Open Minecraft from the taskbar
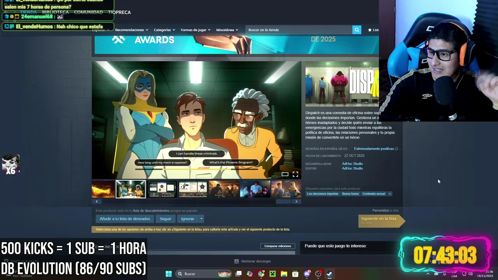Viewport: 498px width, 280px height. pos(272,274)
